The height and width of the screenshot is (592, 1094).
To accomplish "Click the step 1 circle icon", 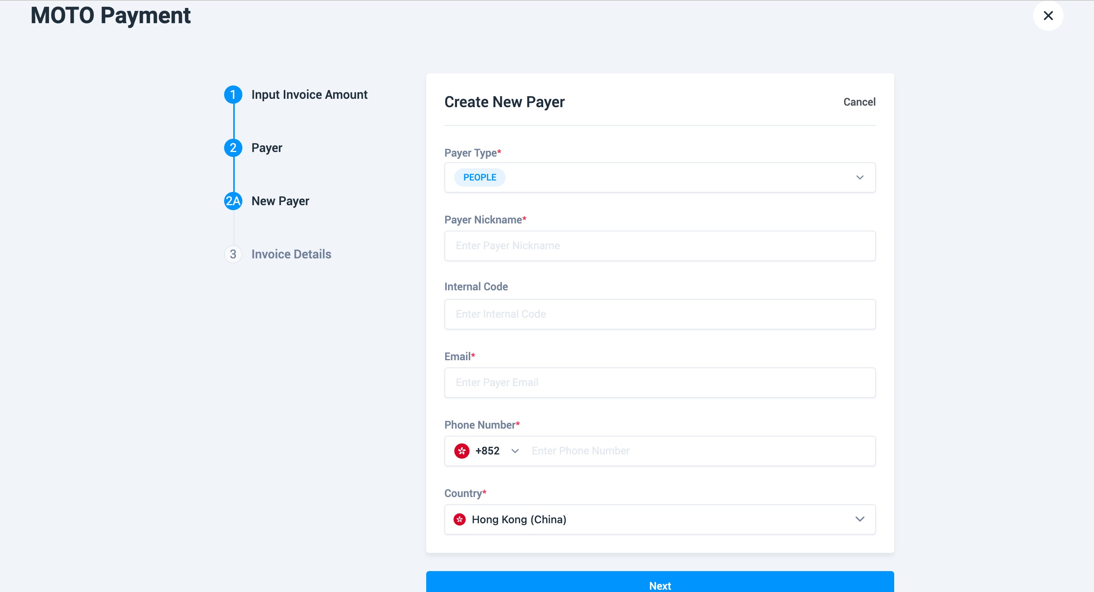I will click(x=233, y=94).
